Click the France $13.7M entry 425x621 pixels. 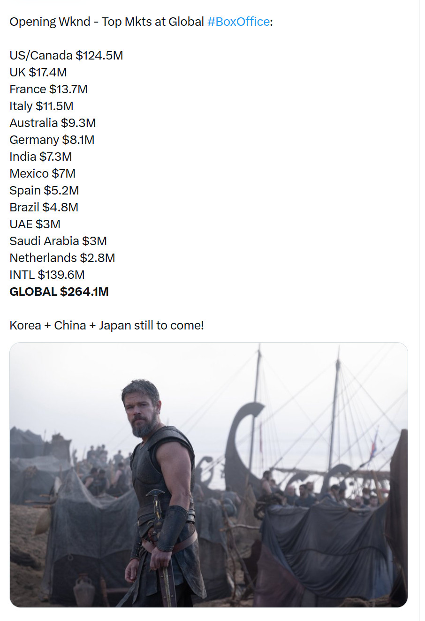(48, 89)
